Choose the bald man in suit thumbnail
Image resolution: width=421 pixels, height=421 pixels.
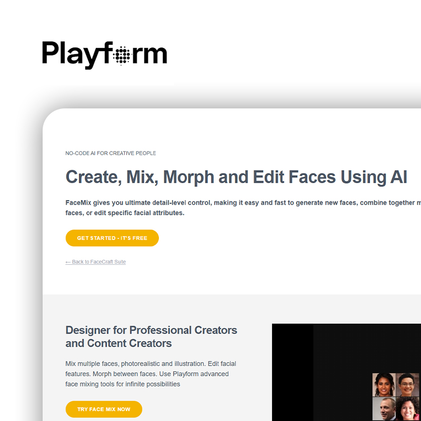(384, 409)
